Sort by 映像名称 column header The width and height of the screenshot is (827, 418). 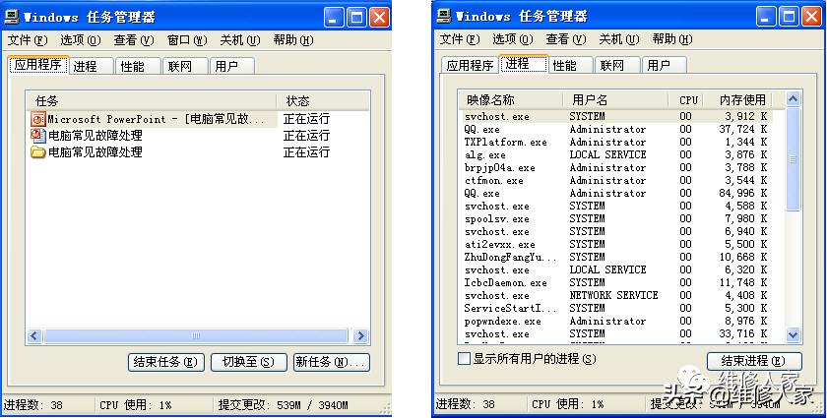coord(509,99)
